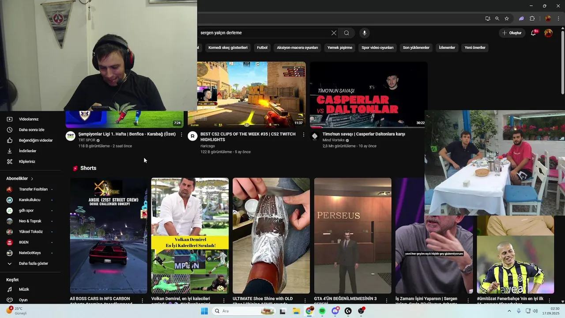Open more options for BEST CS2 CLIPS video
This screenshot has width=565, height=318.
pos(303,134)
